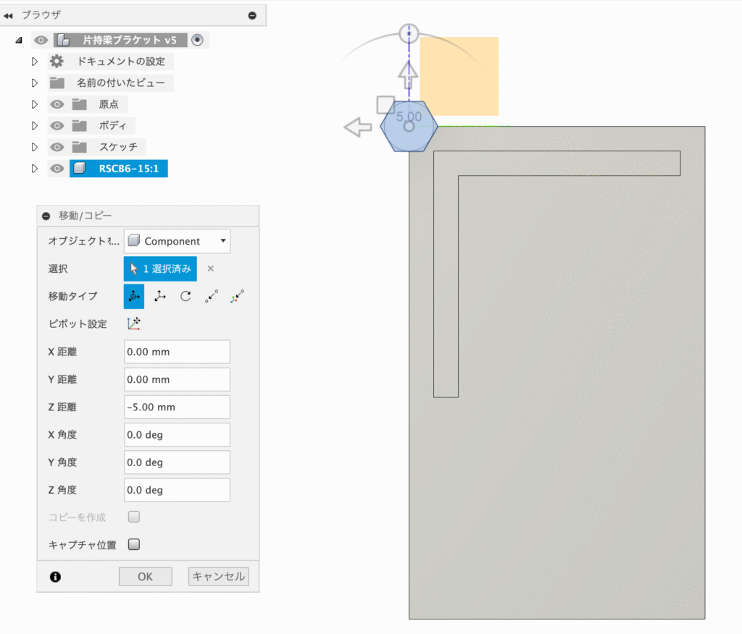Click the キャンセル button
Image resolution: width=742 pixels, height=634 pixels.
click(218, 577)
